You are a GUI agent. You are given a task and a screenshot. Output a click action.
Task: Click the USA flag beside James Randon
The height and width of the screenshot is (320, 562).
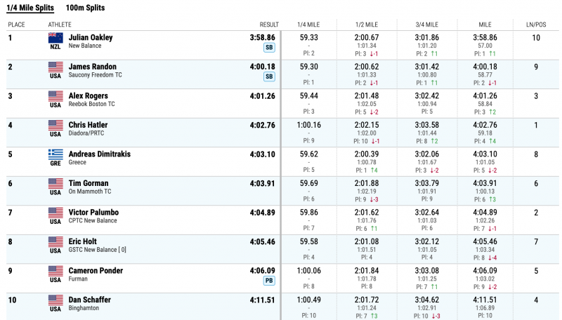coord(55,67)
